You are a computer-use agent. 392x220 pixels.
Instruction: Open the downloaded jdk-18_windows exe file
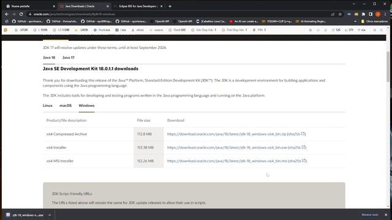click(25, 215)
